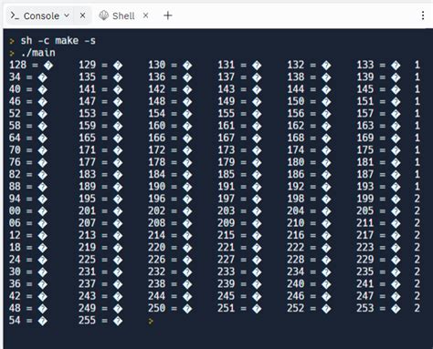Image resolution: width=433 pixels, height=349 pixels.
Task: Click the final prompt after 255 output
Action: click(x=151, y=321)
